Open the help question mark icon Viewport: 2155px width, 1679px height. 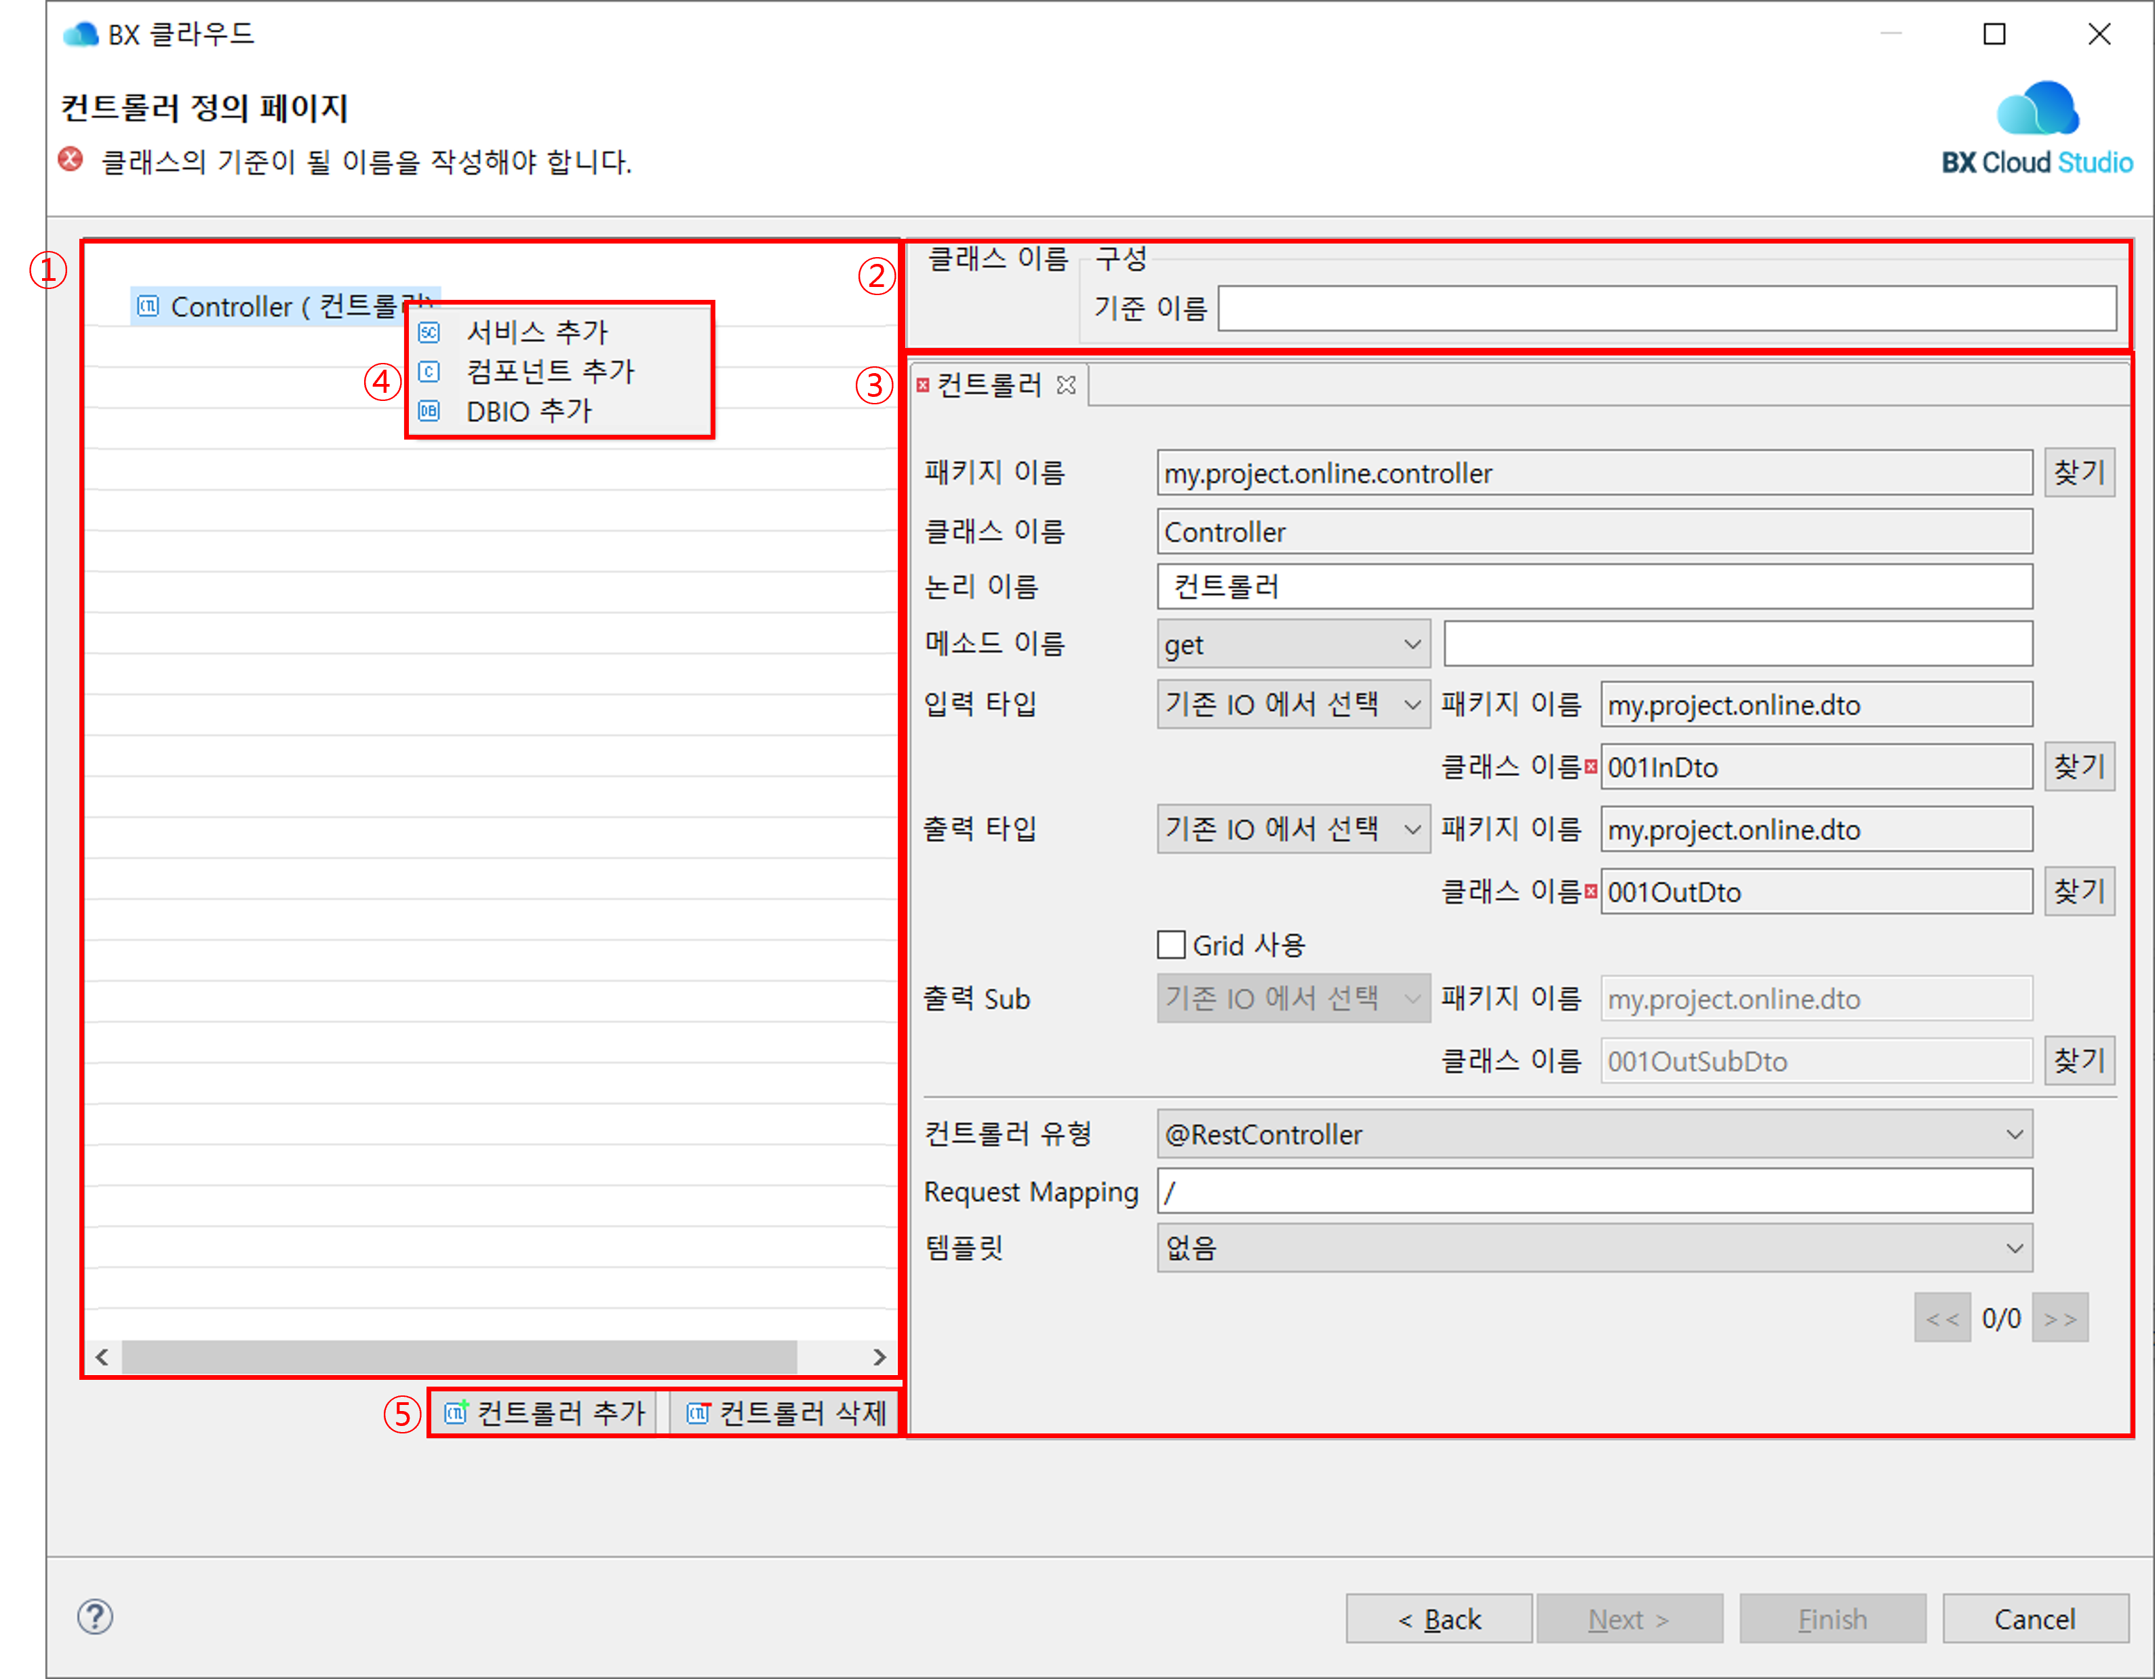[95, 1617]
